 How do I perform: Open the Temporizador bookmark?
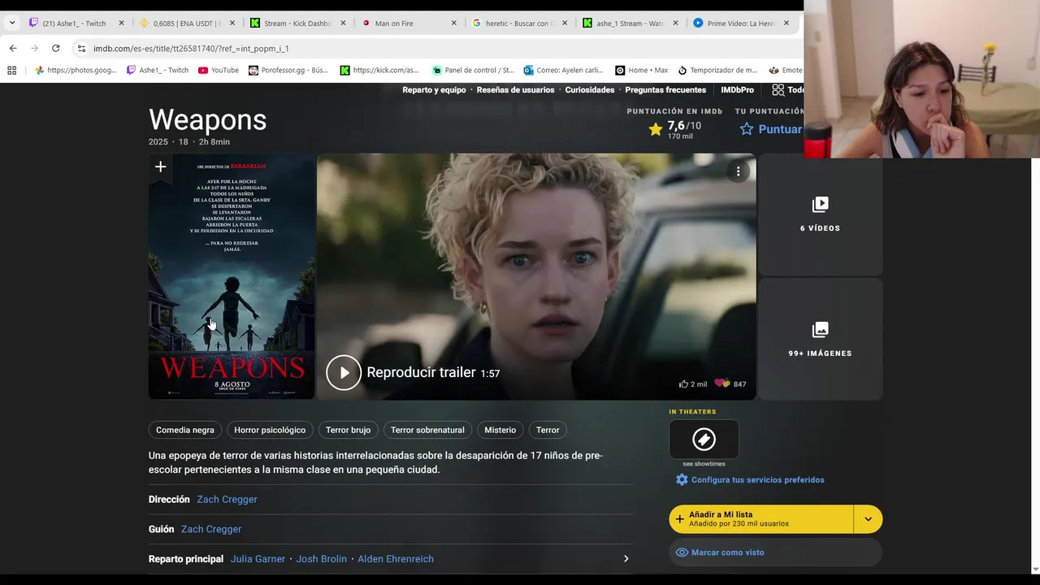click(717, 71)
